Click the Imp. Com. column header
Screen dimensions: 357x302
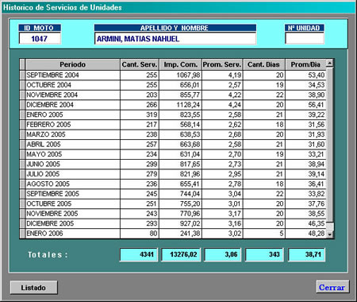tap(180, 64)
